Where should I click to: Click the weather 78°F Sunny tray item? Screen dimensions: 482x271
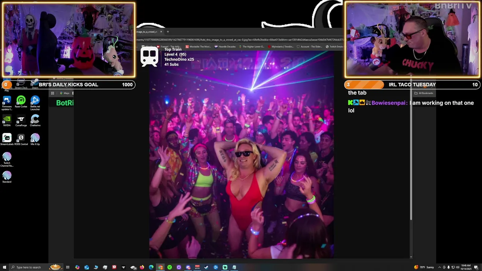point(424,267)
